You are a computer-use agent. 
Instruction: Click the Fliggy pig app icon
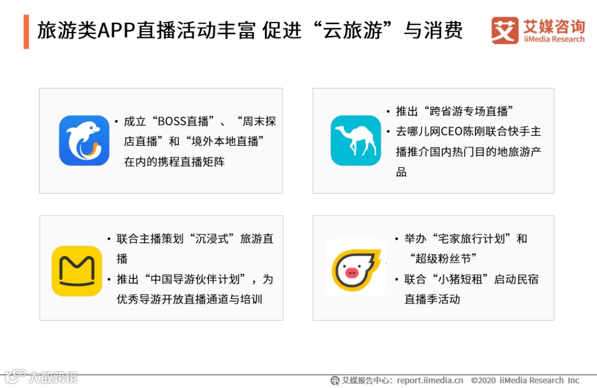point(356,268)
